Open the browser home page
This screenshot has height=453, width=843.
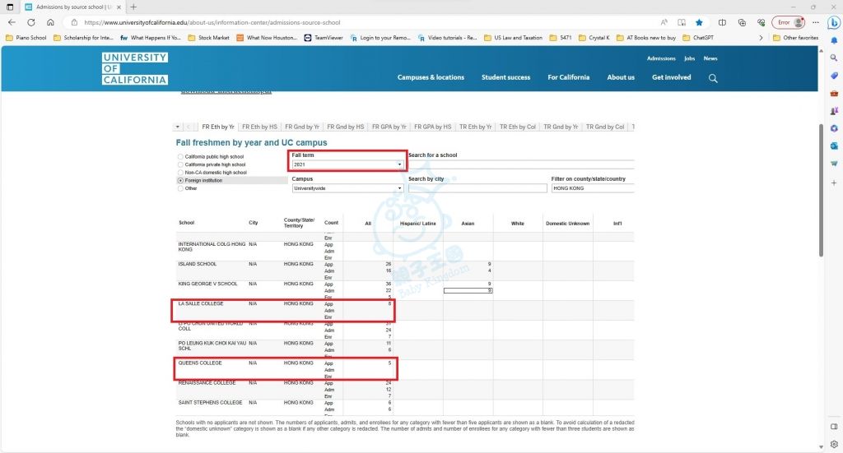[x=50, y=22]
